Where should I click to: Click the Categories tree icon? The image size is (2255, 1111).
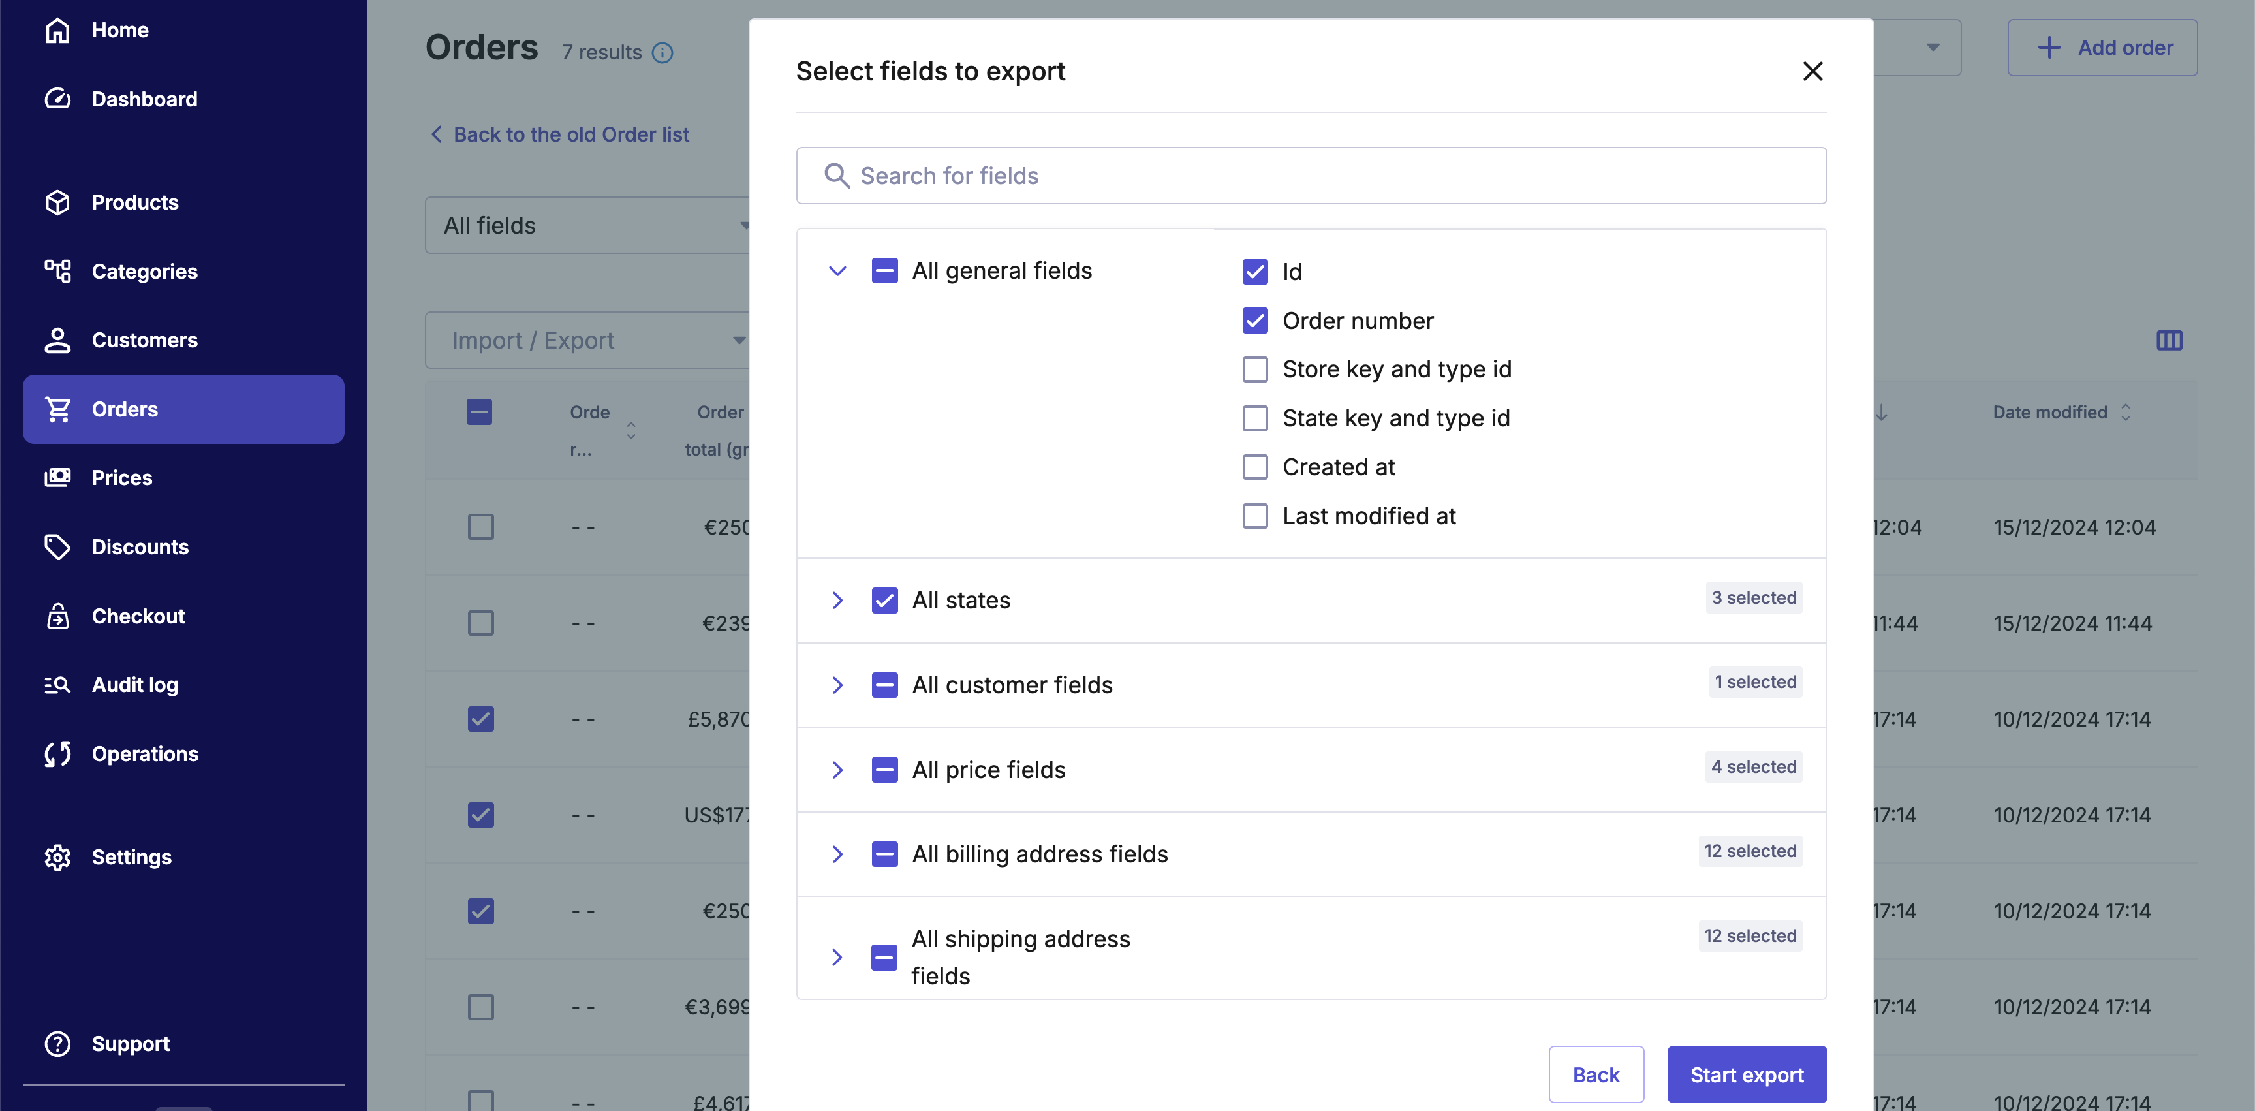pyautogui.click(x=58, y=272)
